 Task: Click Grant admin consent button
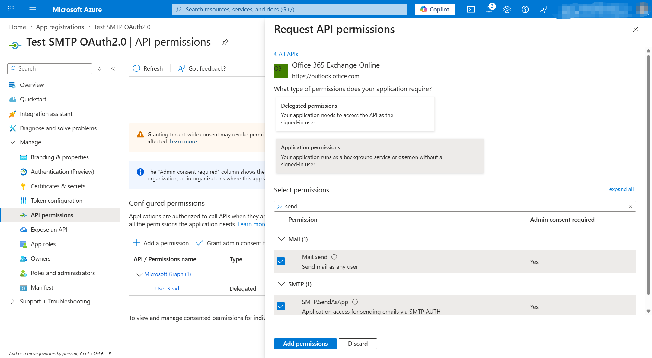pyautogui.click(x=230, y=243)
